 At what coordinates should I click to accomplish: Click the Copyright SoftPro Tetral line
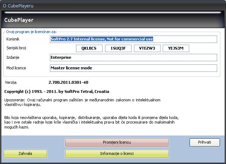57,92
